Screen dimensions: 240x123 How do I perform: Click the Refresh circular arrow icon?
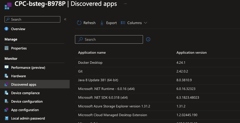click(79, 23)
